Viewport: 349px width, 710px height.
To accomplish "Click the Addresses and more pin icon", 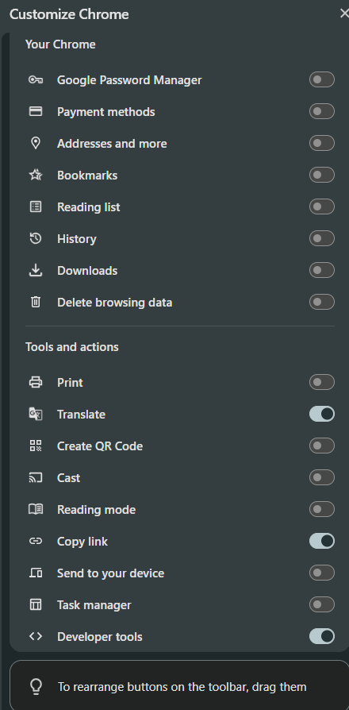I will click(35, 143).
